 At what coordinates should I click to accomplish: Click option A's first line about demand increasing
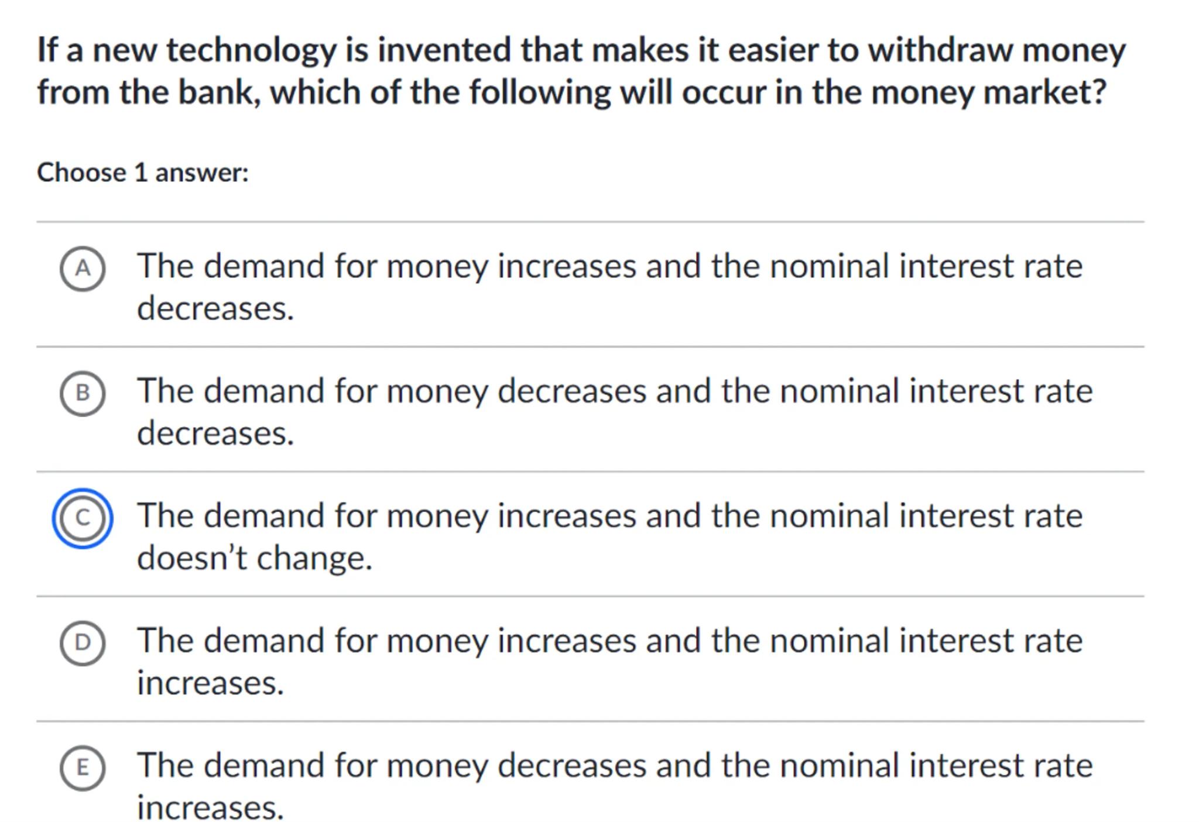pos(609,266)
